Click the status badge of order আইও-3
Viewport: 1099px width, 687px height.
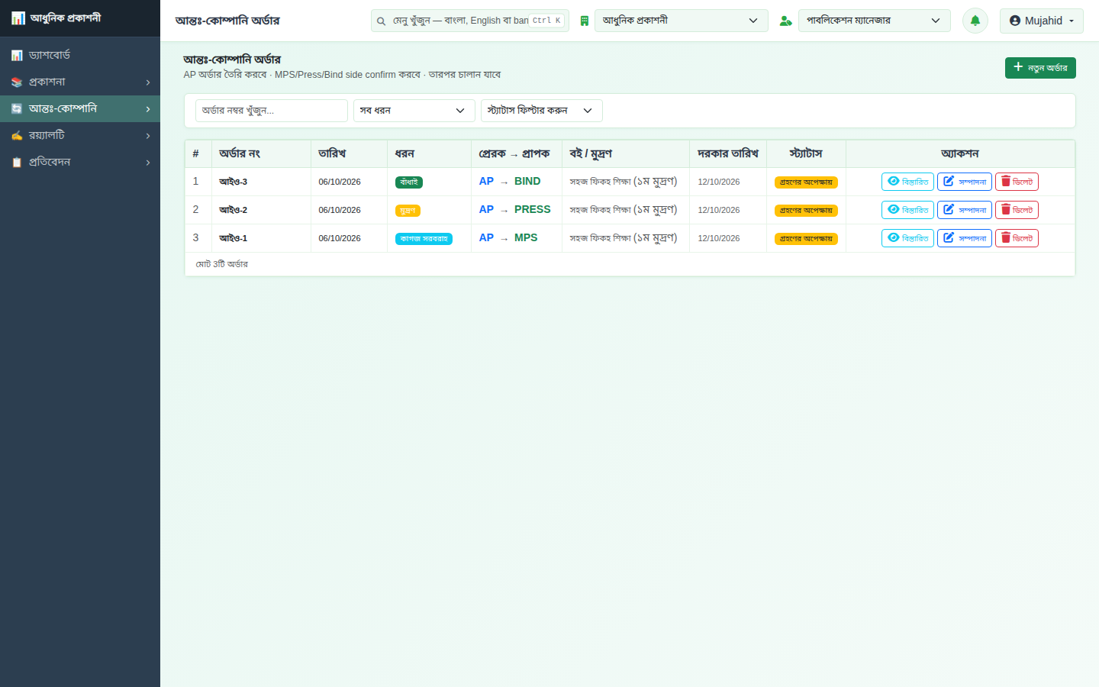[x=806, y=182]
